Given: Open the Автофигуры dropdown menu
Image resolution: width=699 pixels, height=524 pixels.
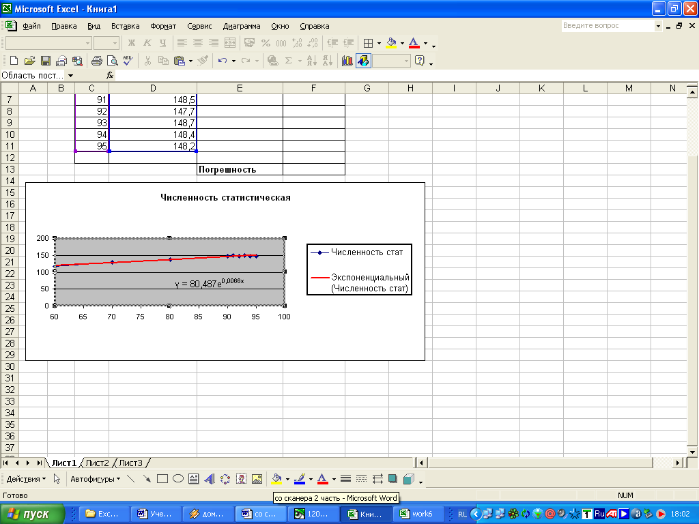Looking at the screenshot, I should (x=96, y=479).
